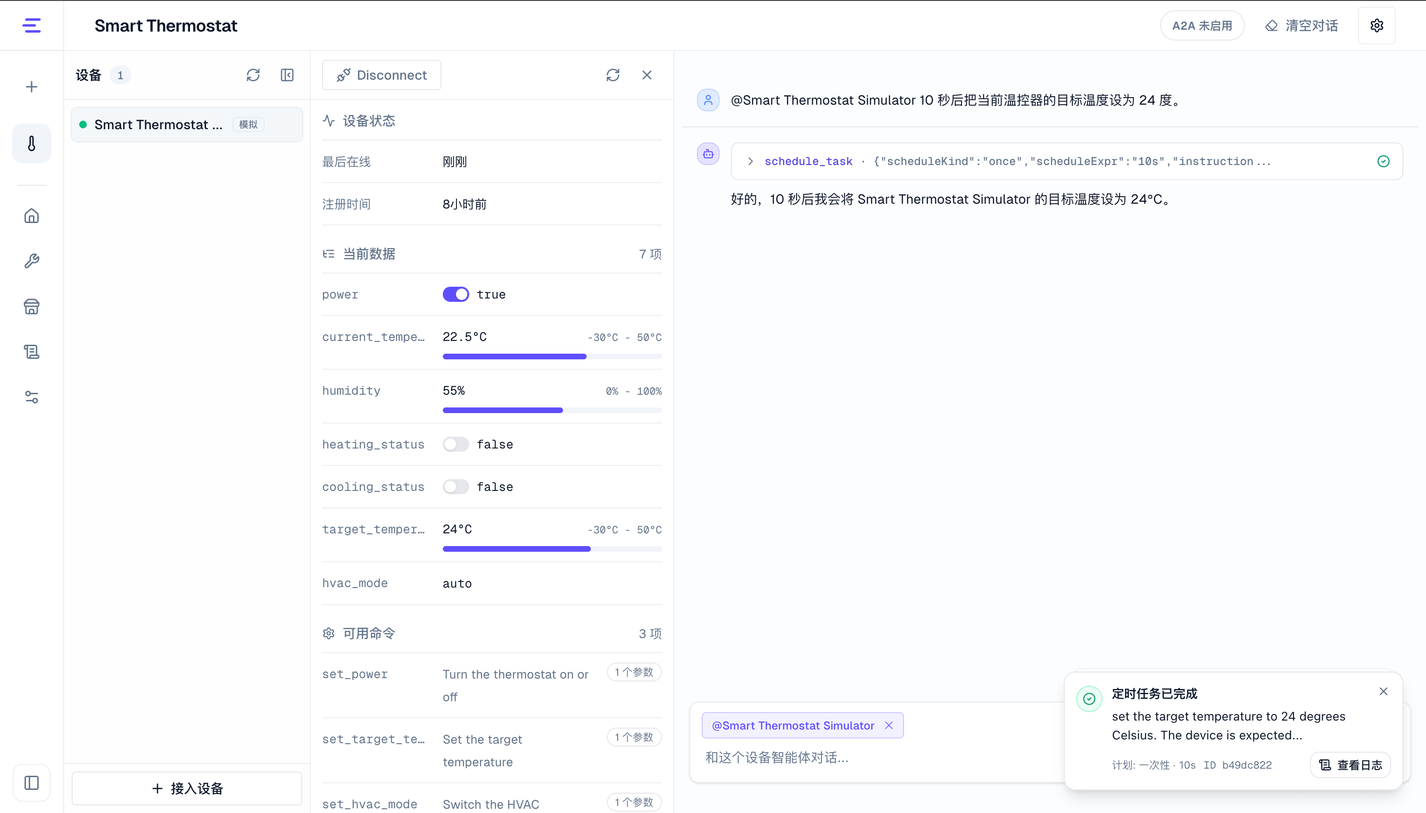Click the target_temperature progress bar
The width and height of the screenshot is (1426, 813).
tap(552, 549)
